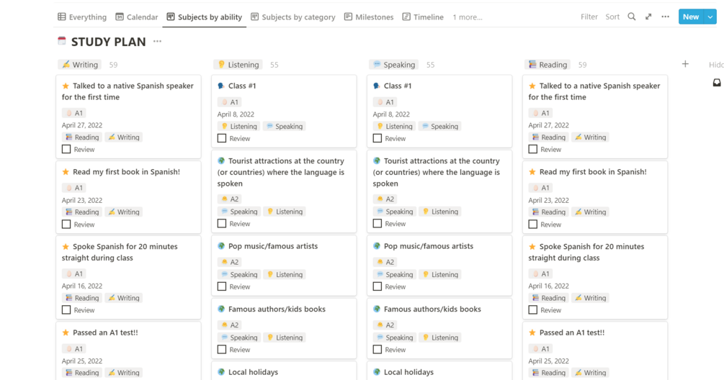Click the Reading column count 59
The height and width of the screenshot is (380, 724).
pos(582,65)
